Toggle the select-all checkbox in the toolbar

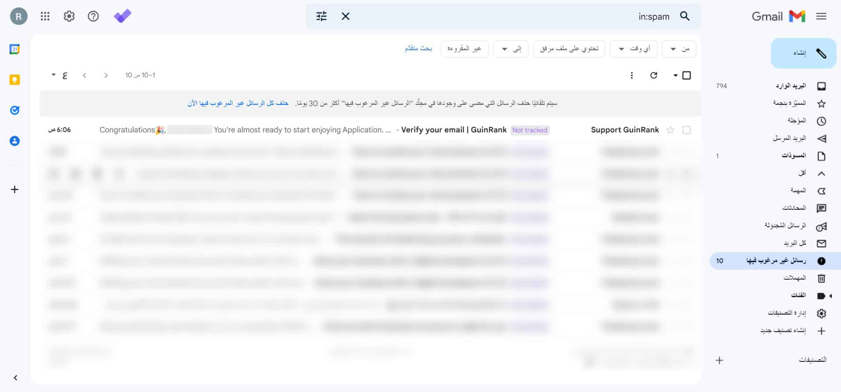tap(686, 75)
